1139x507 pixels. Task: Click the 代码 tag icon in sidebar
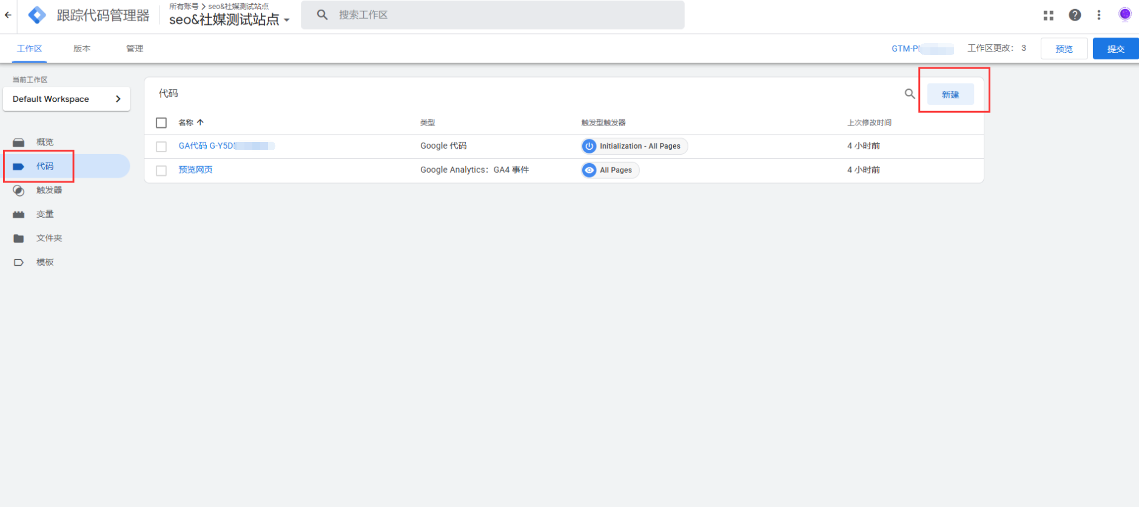(x=19, y=167)
